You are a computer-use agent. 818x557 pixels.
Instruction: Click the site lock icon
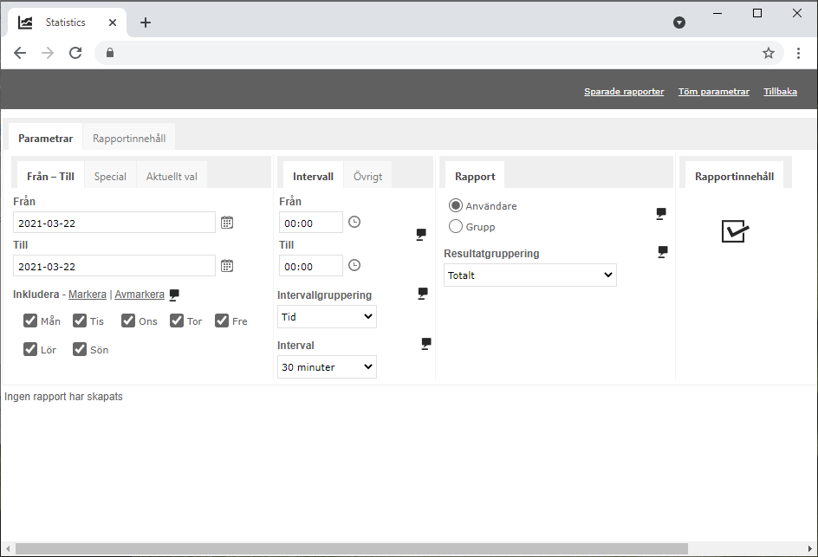point(109,53)
